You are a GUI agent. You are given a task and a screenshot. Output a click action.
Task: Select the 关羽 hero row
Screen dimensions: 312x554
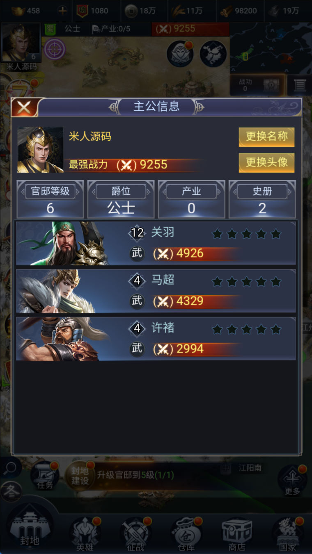[x=156, y=243]
